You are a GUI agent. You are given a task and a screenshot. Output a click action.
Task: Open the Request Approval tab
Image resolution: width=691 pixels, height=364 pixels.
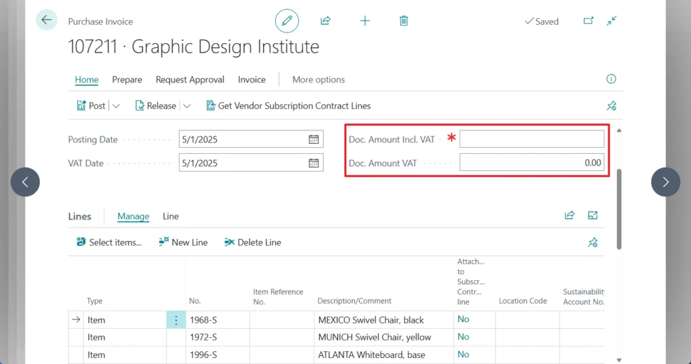point(190,80)
